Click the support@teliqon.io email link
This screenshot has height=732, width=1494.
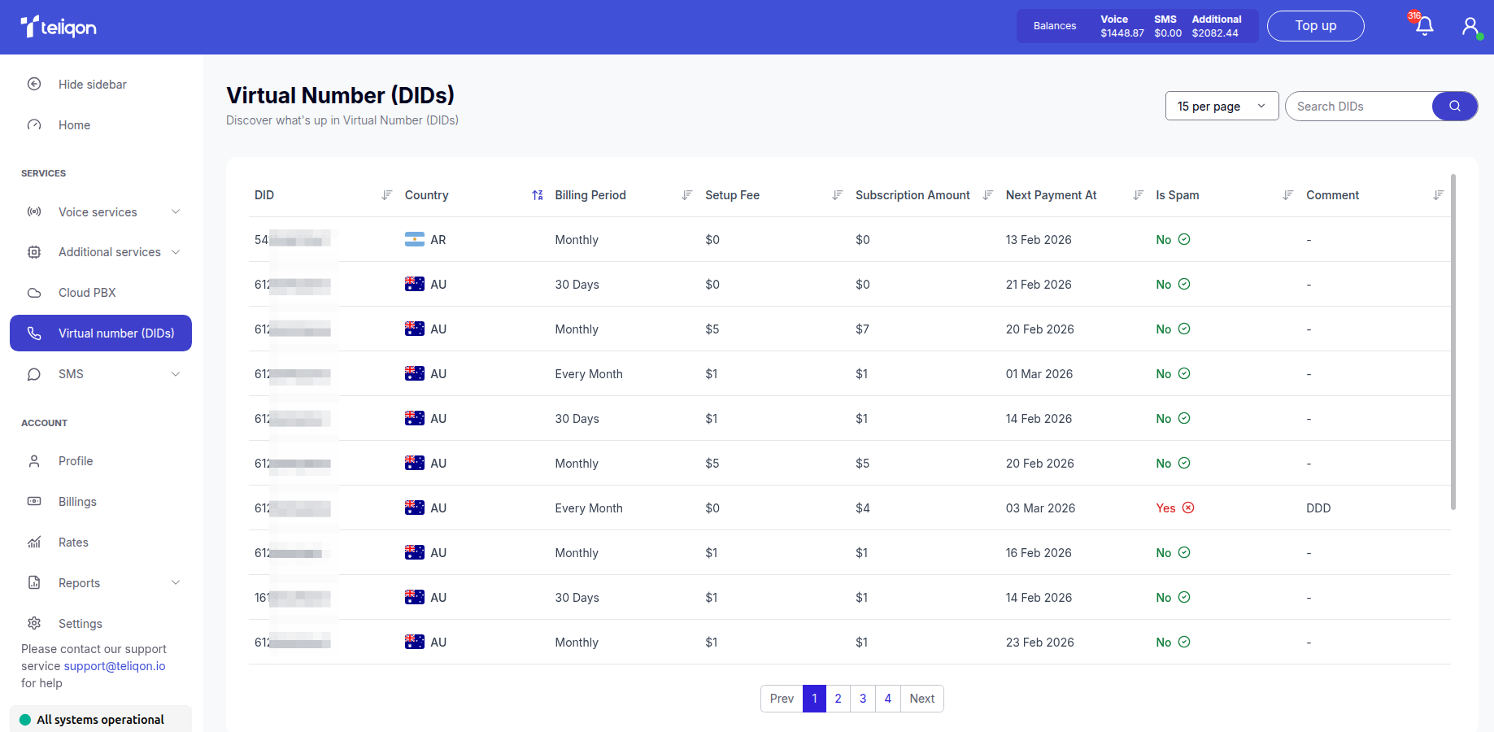(115, 666)
